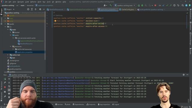This screenshot has height=108, width=192.
Task: Open the Refactor menu
Action: click(33, 2)
